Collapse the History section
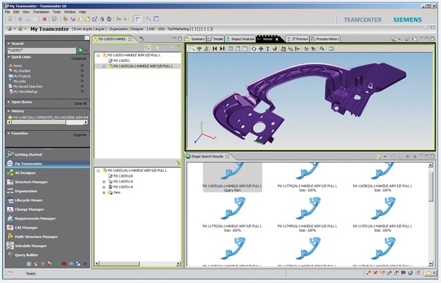 8,111
